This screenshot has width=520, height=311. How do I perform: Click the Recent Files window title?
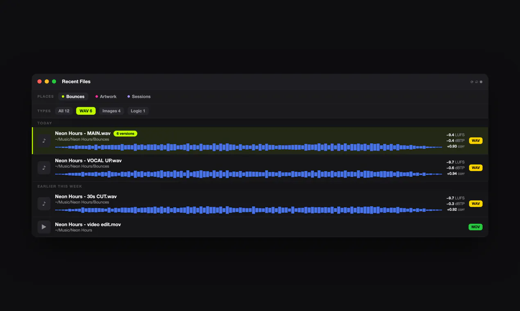(x=76, y=81)
